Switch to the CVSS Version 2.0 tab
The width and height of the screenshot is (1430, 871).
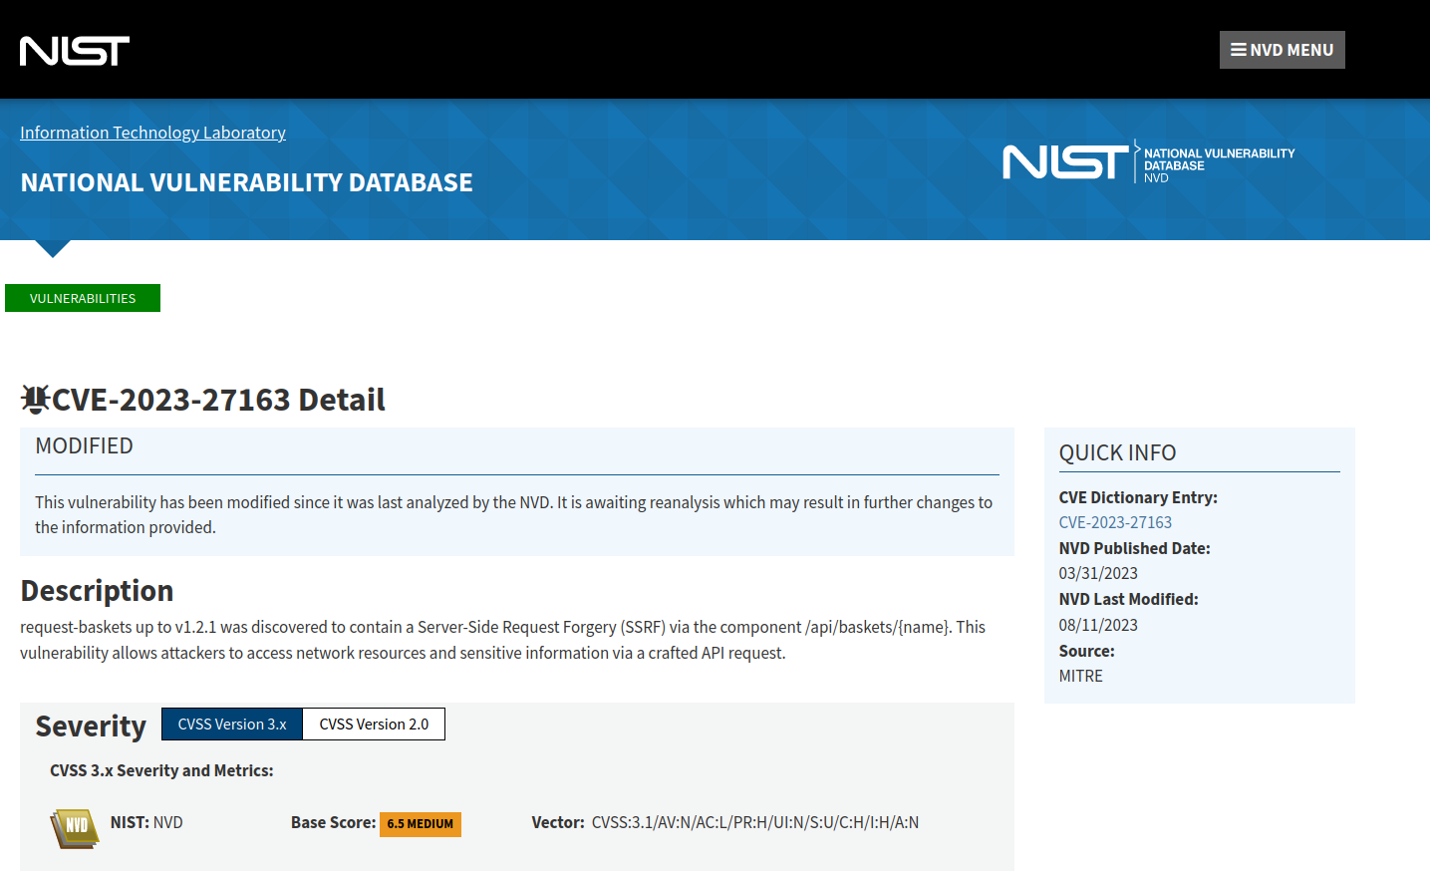[374, 725]
